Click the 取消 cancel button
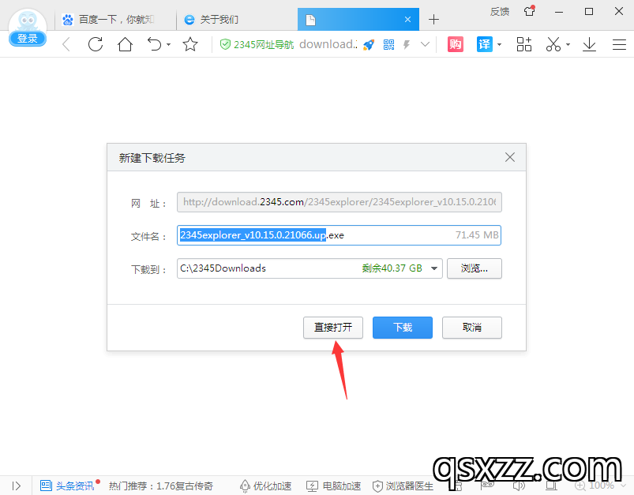The height and width of the screenshot is (495, 634). 472,328
